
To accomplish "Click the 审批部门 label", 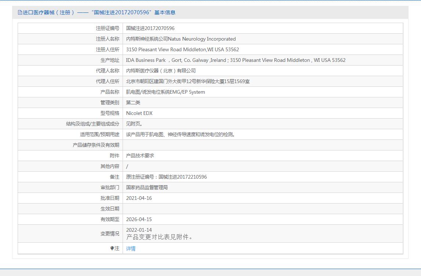I will point(110,187).
